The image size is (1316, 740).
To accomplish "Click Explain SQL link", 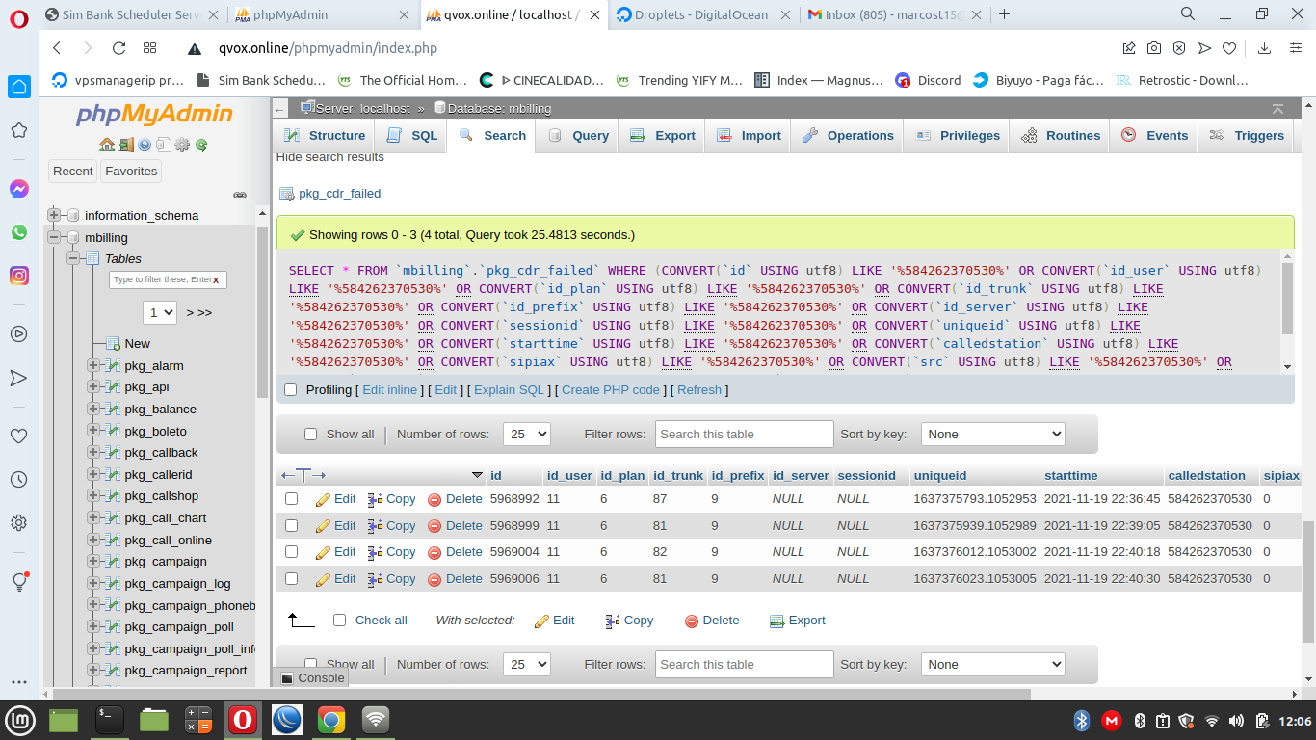I will pyautogui.click(x=510, y=390).
